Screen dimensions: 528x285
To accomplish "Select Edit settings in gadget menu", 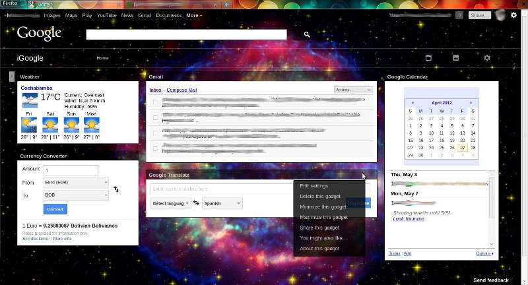I will pos(314,186).
